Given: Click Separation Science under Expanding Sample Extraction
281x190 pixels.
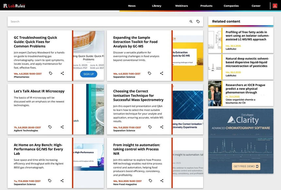Looking at the screenshot, I should click(x=124, y=77).
